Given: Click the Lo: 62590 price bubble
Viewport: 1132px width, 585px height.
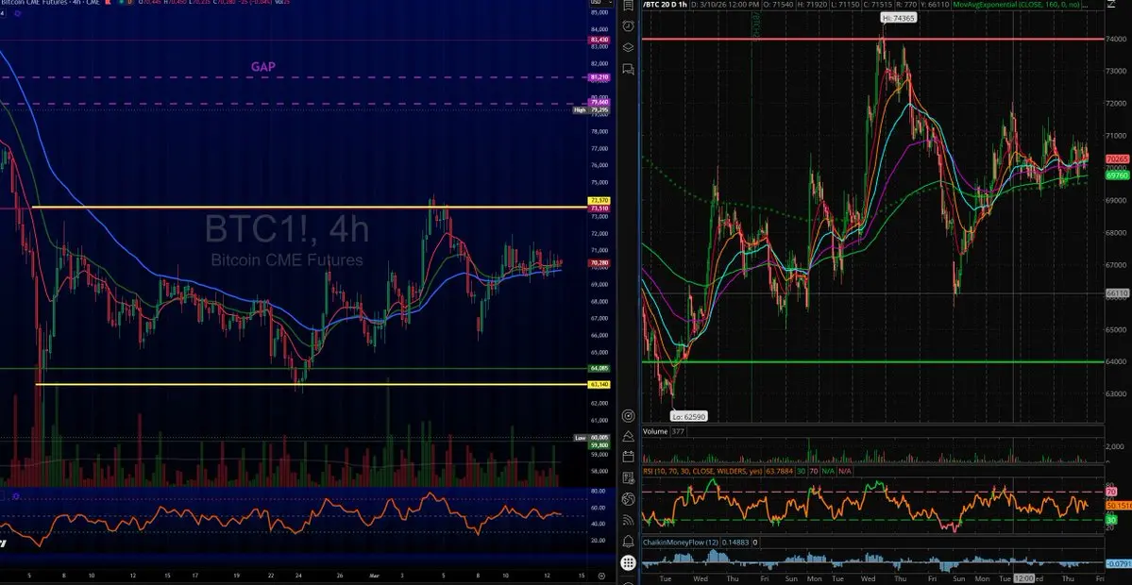Looking at the screenshot, I should point(687,417).
